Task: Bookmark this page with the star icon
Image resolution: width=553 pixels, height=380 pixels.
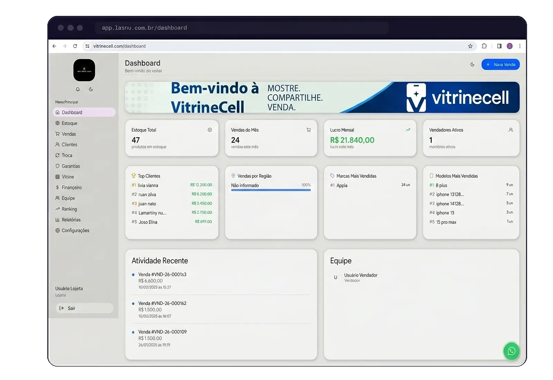Action: point(470,46)
